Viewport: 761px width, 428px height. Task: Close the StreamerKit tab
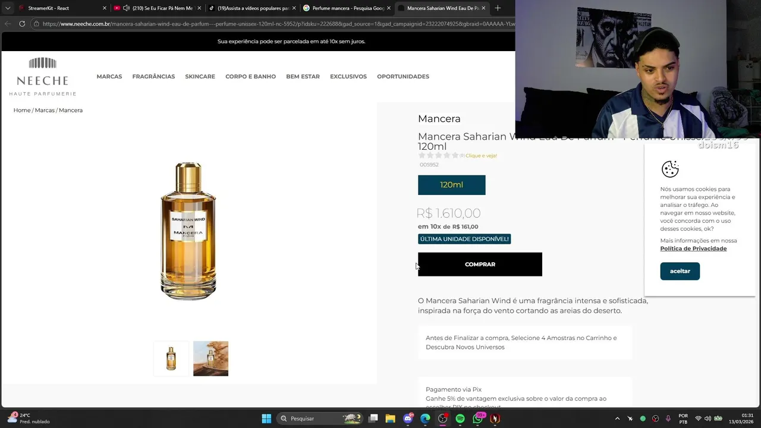(x=105, y=8)
